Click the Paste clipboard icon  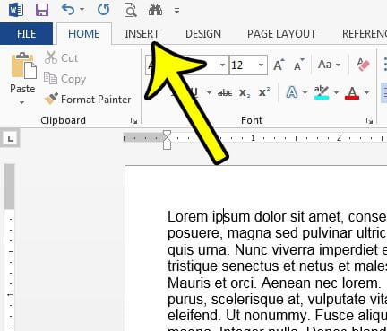click(x=23, y=65)
